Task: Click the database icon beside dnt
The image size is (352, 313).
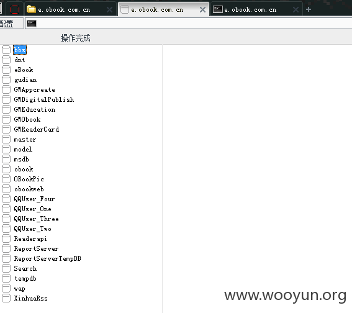Action: pyautogui.click(x=6, y=60)
